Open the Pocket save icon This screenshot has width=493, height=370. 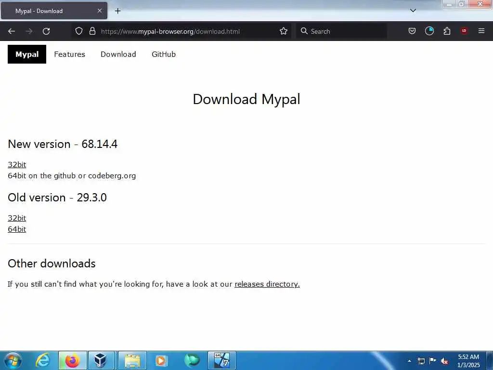pyautogui.click(x=412, y=31)
